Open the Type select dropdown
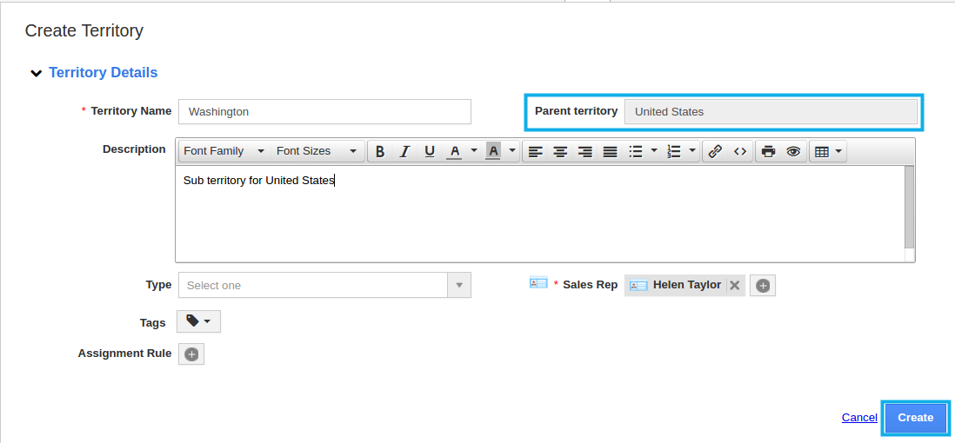 (324, 285)
